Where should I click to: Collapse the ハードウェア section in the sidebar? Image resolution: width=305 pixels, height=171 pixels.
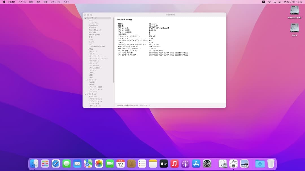pos(86,18)
